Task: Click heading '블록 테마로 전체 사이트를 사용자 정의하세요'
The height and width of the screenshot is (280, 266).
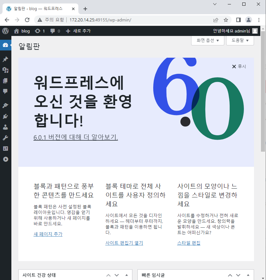Action: point(136,195)
